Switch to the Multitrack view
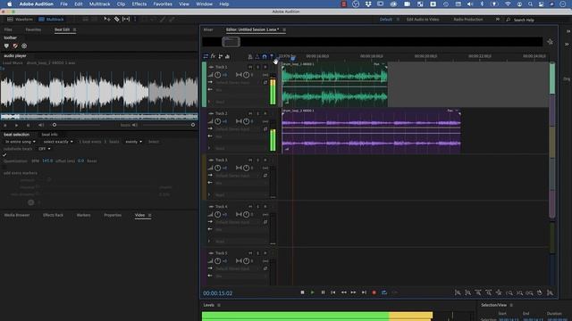Image resolution: width=572 pixels, height=321 pixels. (51, 20)
